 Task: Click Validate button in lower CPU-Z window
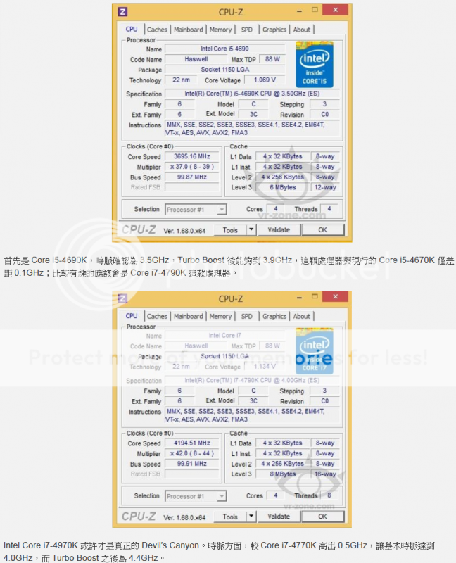pyautogui.click(x=279, y=517)
